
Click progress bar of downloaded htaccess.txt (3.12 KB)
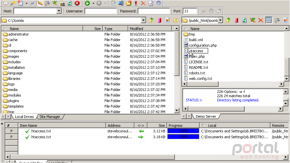tap(183, 131)
